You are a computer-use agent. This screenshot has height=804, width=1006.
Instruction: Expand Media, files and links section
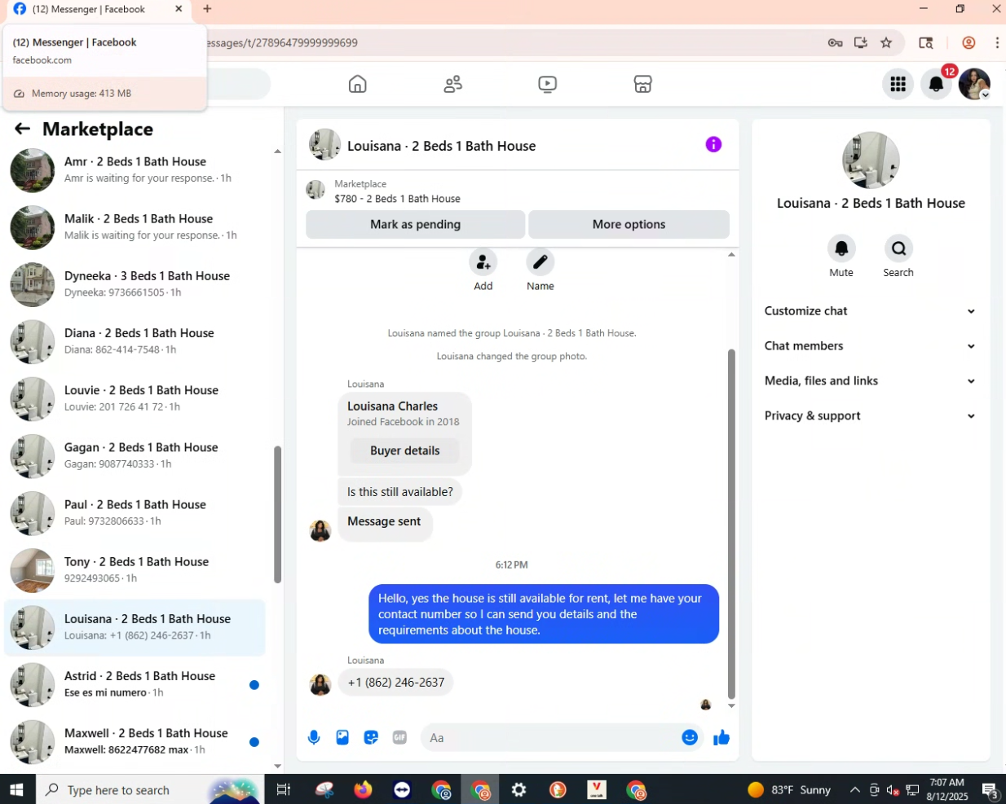[870, 381]
